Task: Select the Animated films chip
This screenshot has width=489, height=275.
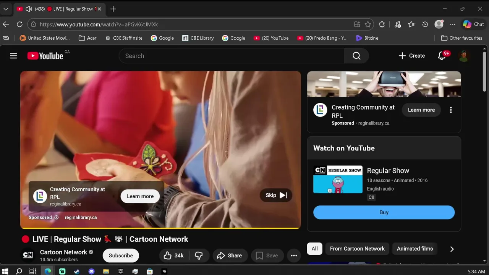Action: click(x=415, y=249)
